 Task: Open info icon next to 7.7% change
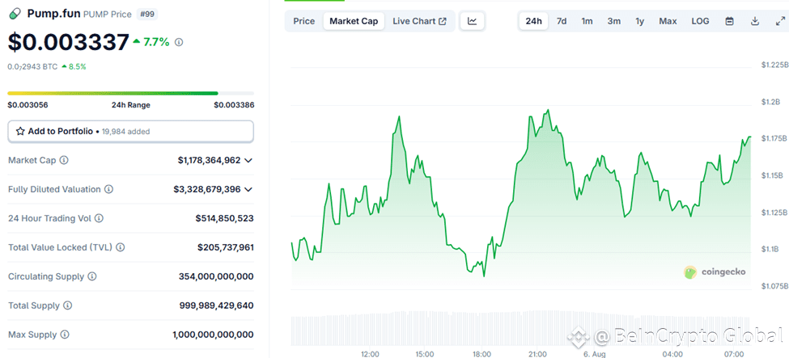click(179, 42)
